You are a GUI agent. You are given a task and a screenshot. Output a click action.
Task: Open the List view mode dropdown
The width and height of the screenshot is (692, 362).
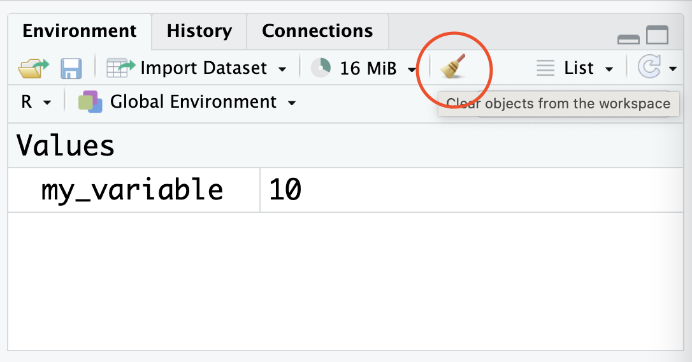click(609, 69)
